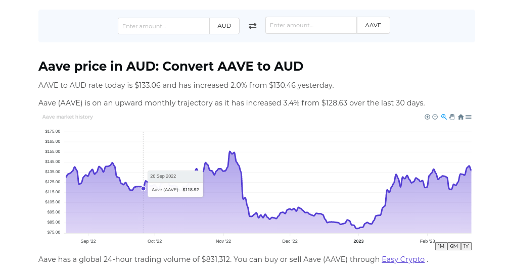Switch chart range to 6M
Image resolution: width=507 pixels, height=274 pixels.
click(453, 246)
